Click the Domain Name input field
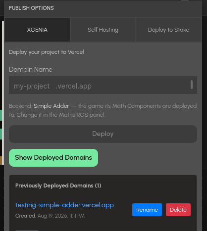The width and height of the screenshot is (207, 231). (103, 85)
